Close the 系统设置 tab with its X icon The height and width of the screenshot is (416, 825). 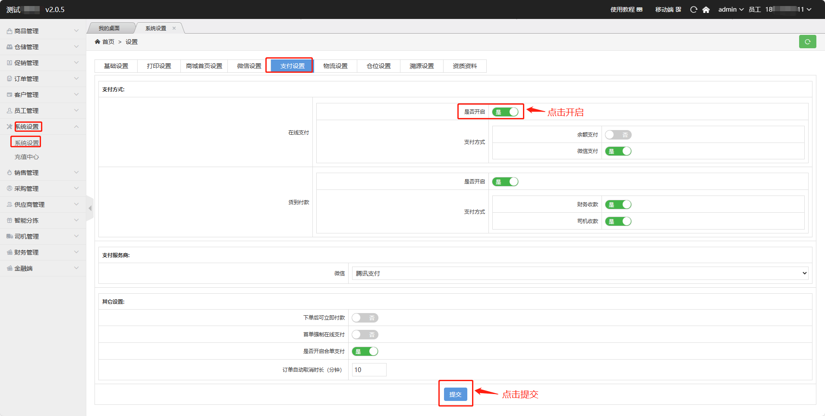(x=174, y=28)
